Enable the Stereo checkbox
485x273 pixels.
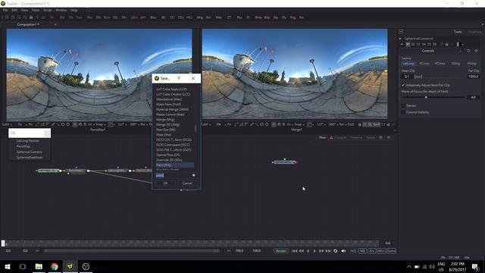tap(403, 106)
